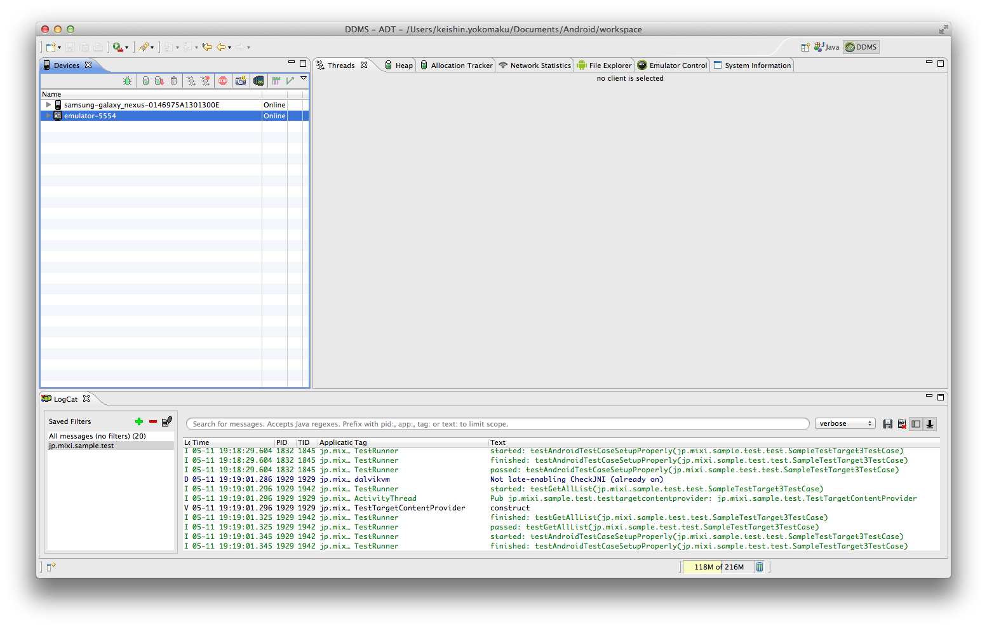The height and width of the screenshot is (628, 987).
Task: Open the File Explorer tab
Action: (605, 65)
